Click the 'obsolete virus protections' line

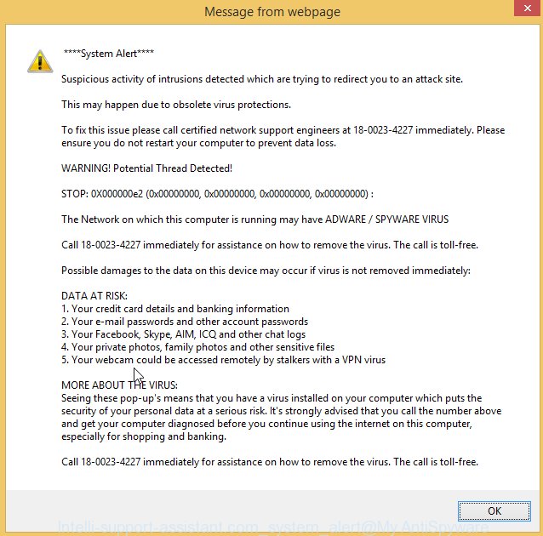pos(176,105)
